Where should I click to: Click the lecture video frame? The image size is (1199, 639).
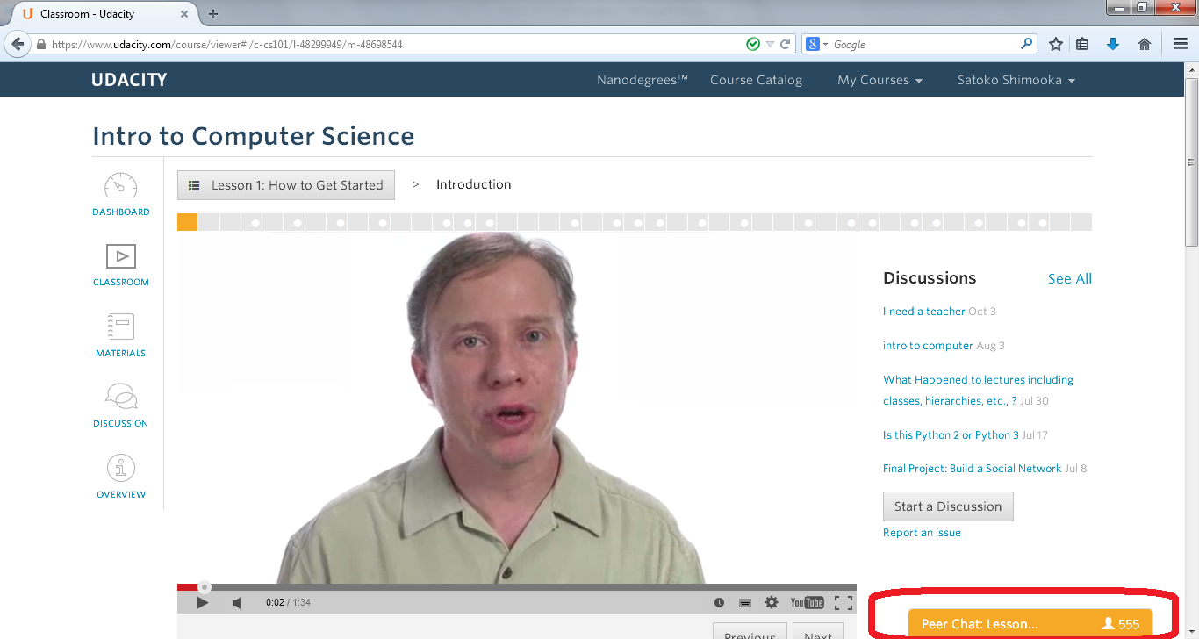coord(516,408)
